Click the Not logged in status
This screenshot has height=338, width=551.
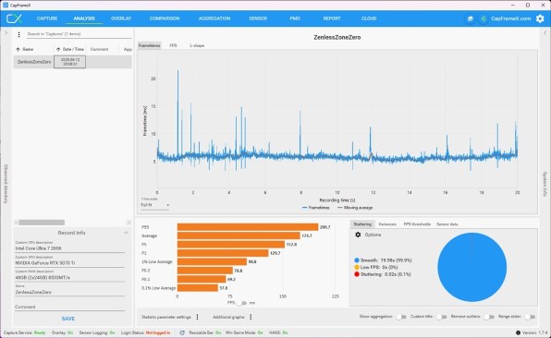pyautogui.click(x=158, y=332)
